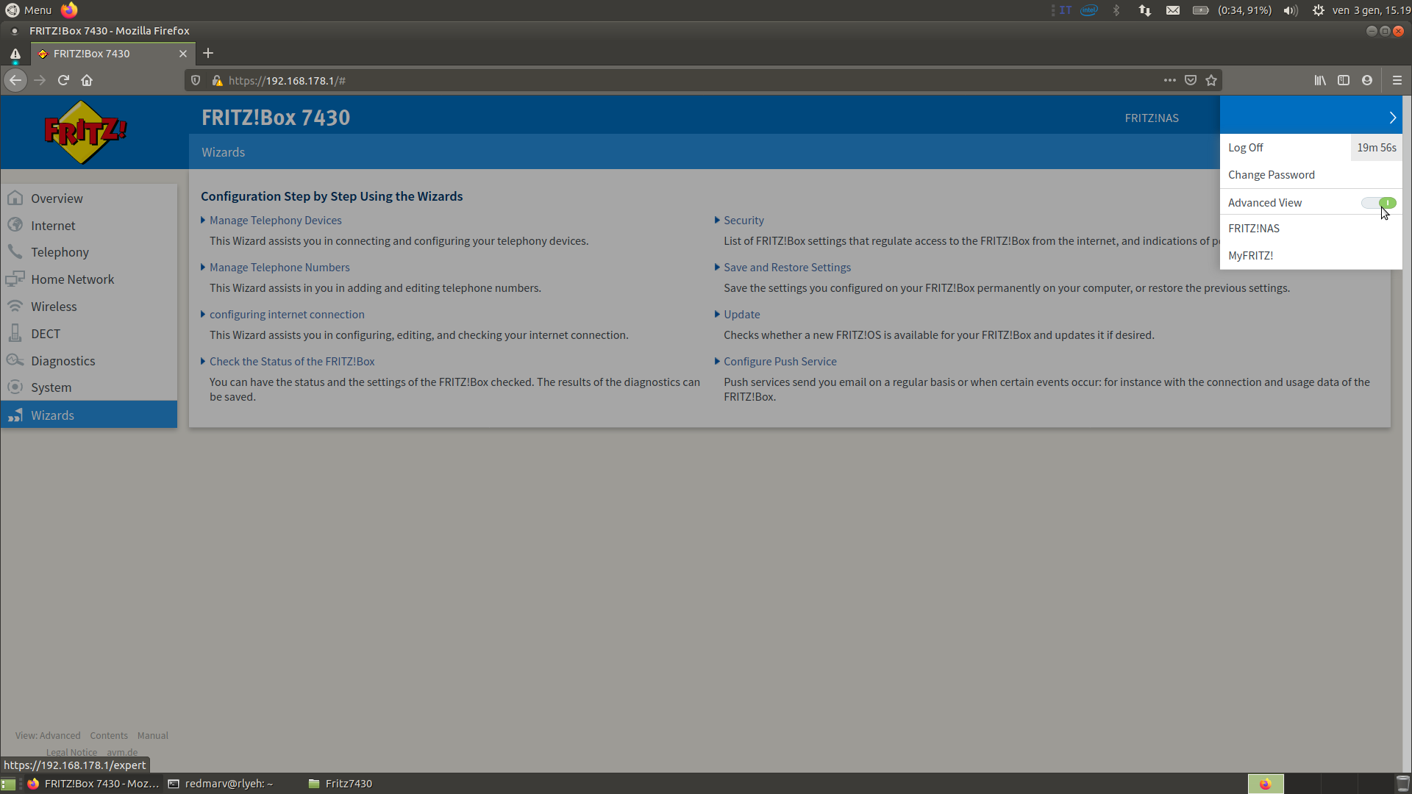1412x794 pixels.
Task: Select Change Password in user menu
Action: coord(1271,175)
